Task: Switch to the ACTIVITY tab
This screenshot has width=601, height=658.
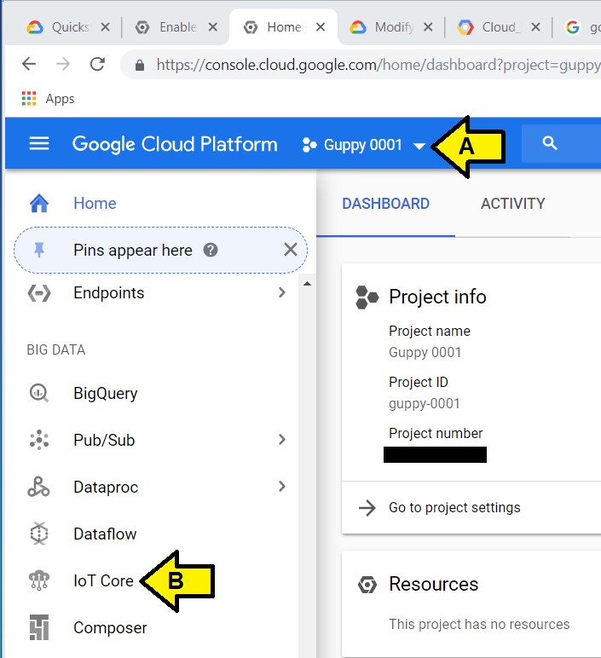Action: 513,204
